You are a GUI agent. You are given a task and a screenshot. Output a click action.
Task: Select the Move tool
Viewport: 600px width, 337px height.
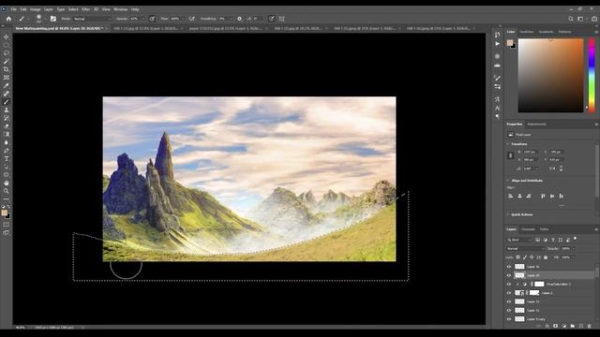tap(7, 37)
